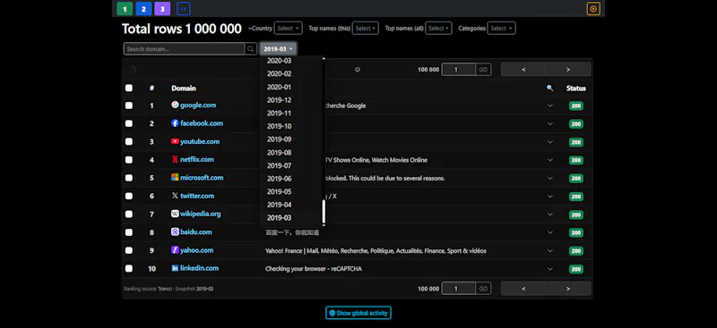Click the orange target icon at top right
Screen dimensions: 717x328
pyautogui.click(x=593, y=8)
